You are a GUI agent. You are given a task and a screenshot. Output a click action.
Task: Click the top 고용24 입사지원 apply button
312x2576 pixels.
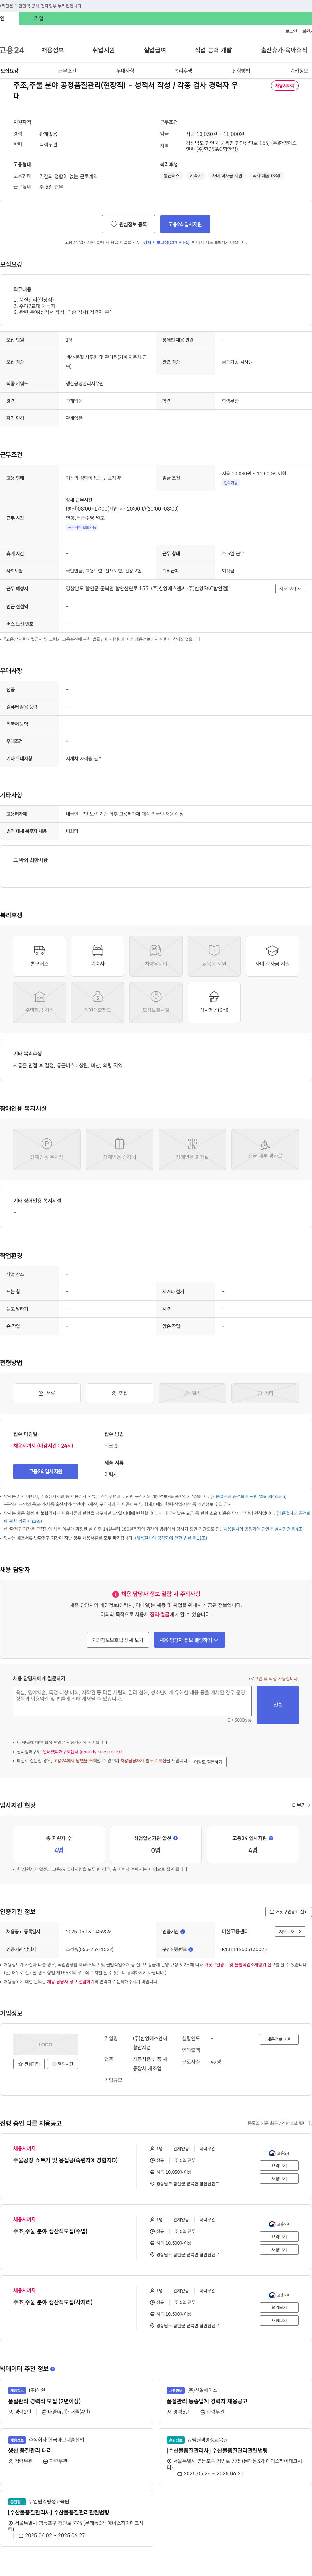click(x=185, y=224)
